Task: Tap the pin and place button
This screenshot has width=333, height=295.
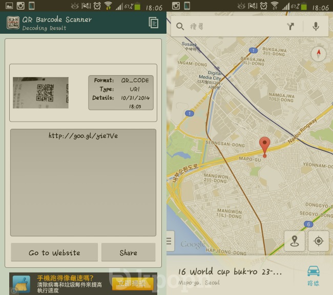Action: (x=295, y=241)
